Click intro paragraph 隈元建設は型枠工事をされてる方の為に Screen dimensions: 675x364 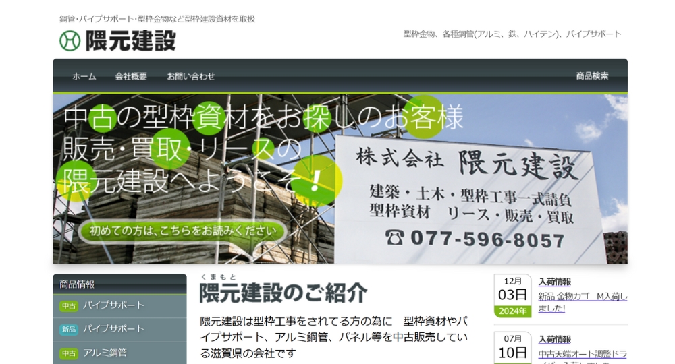(334, 337)
